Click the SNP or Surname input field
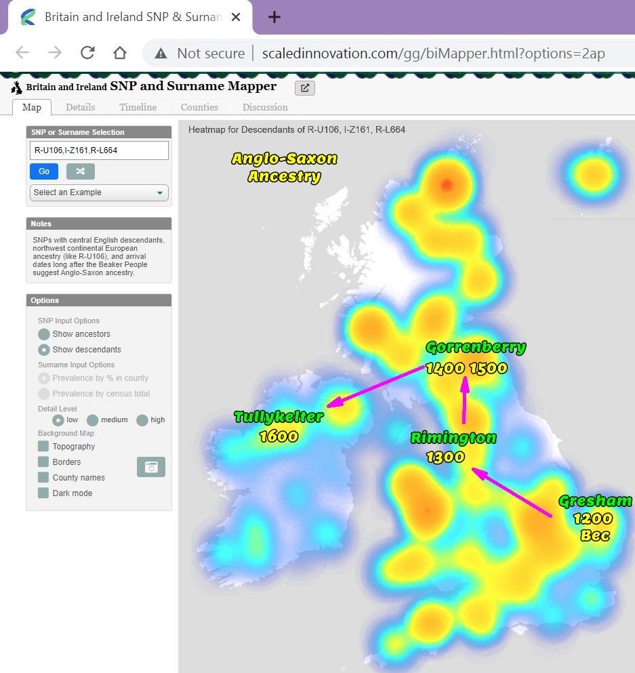635x673 pixels. point(99,150)
